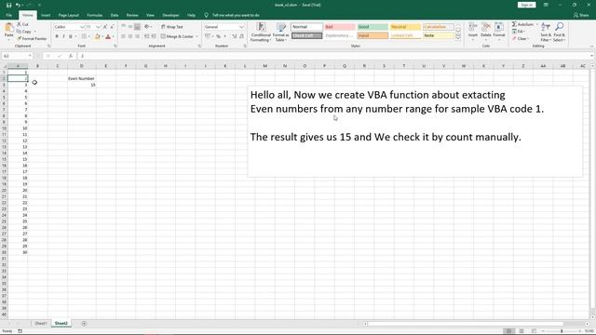This screenshot has height=335, width=596.
Task: Toggle Align Left
Action: click(x=124, y=36)
